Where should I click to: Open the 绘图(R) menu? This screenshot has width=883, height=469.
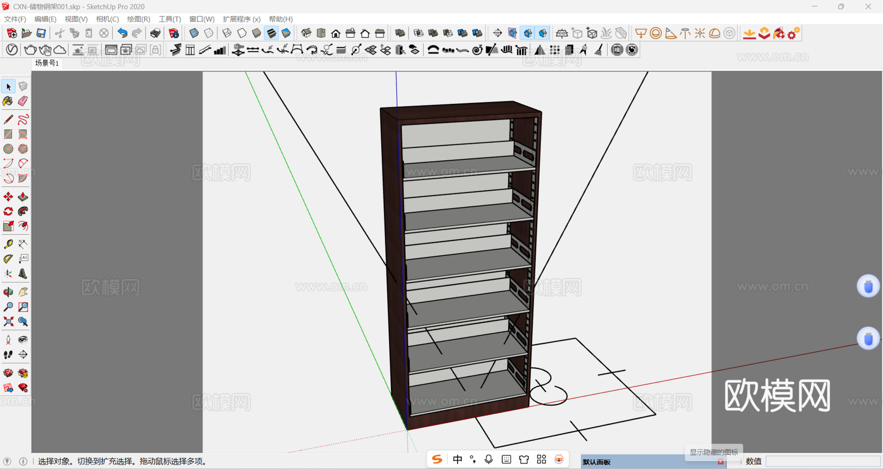139,19
